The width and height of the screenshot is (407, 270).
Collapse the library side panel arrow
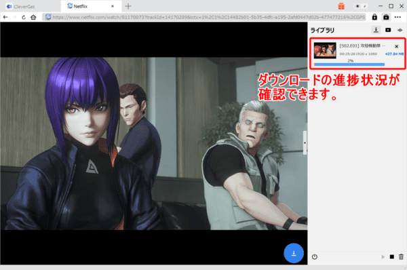pos(305,142)
